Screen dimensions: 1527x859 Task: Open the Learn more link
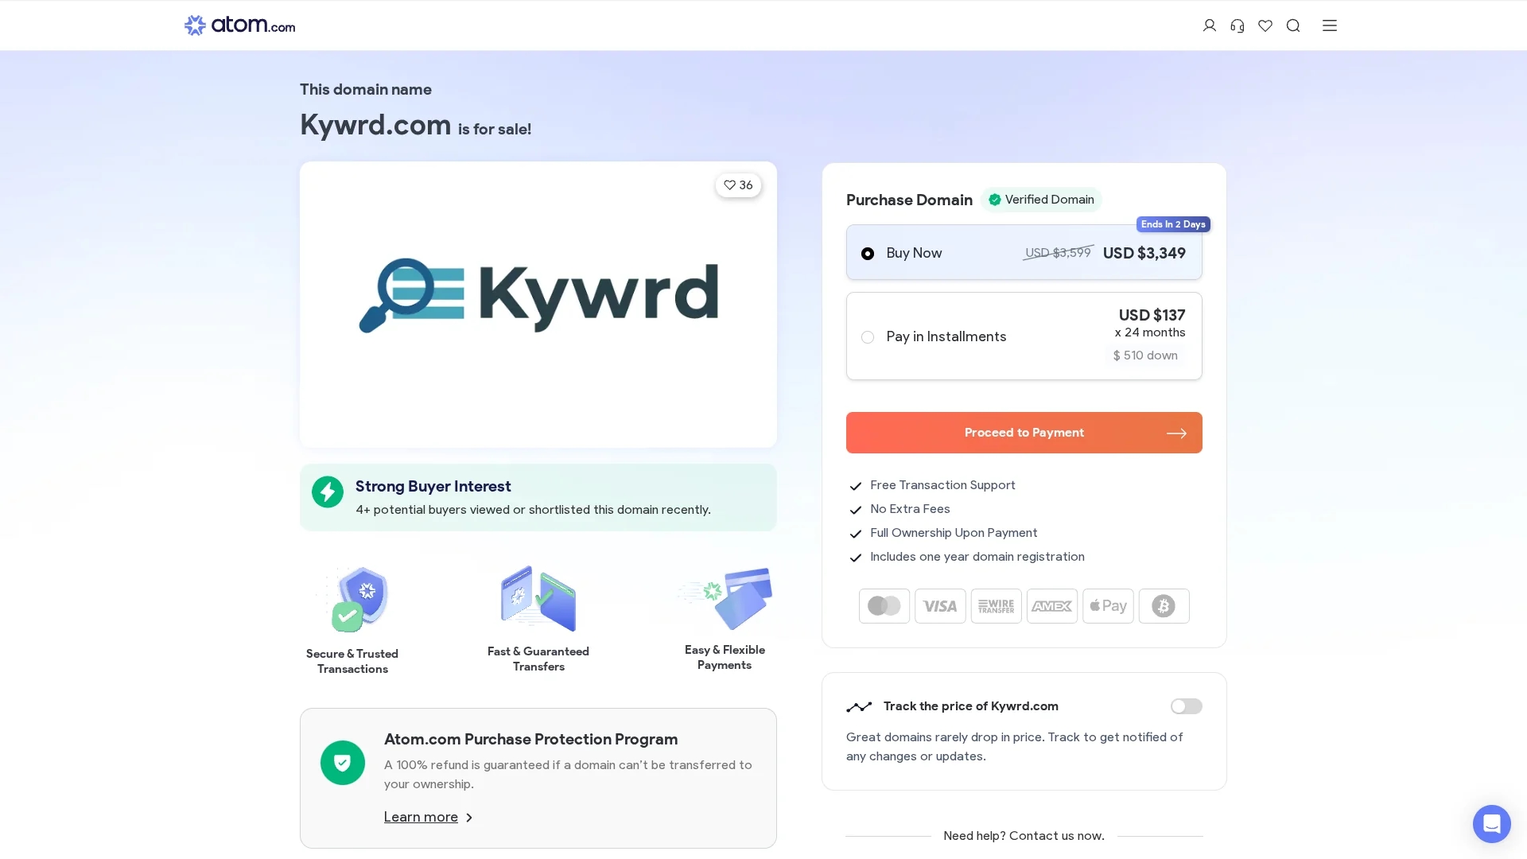[x=421, y=817]
